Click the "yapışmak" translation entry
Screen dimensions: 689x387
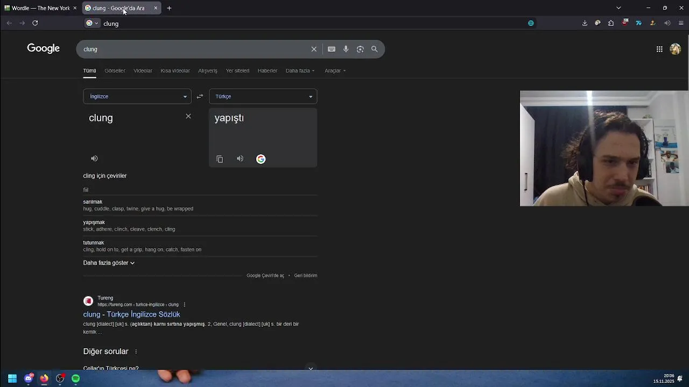point(94,222)
